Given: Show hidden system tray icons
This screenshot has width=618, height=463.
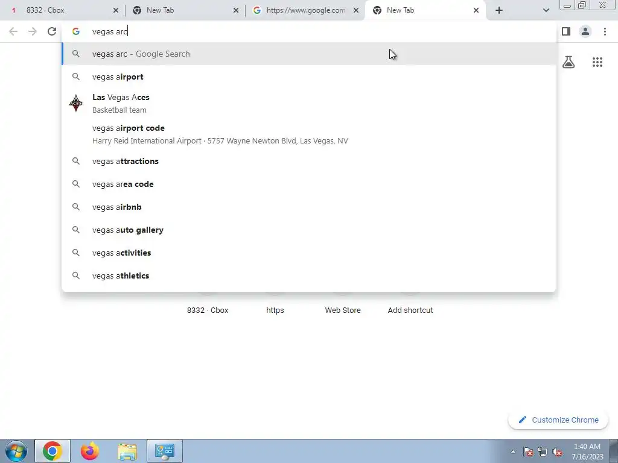Looking at the screenshot, I should tap(513, 452).
